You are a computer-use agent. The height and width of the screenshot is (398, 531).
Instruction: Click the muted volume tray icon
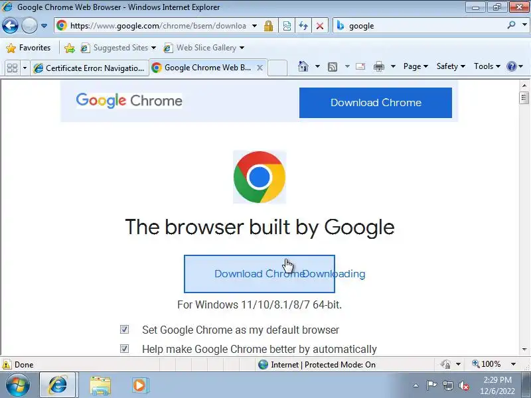pyautogui.click(x=463, y=385)
